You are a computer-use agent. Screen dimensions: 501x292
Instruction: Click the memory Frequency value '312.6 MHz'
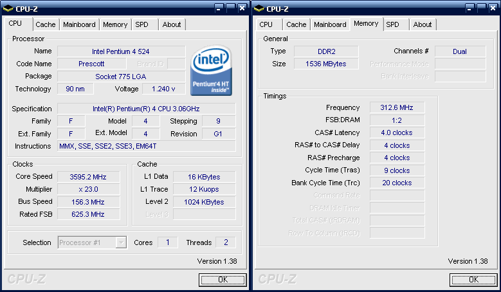[x=397, y=107]
